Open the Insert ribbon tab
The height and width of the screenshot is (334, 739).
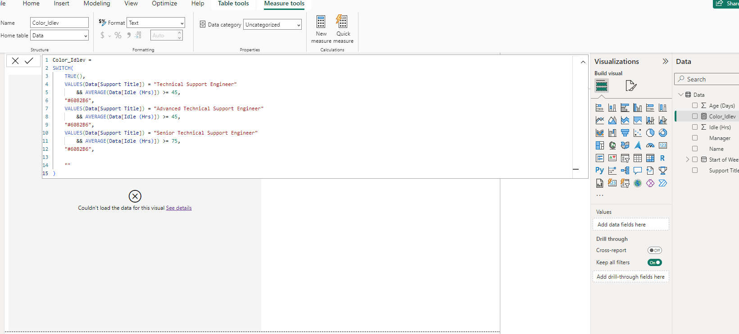coord(62,4)
